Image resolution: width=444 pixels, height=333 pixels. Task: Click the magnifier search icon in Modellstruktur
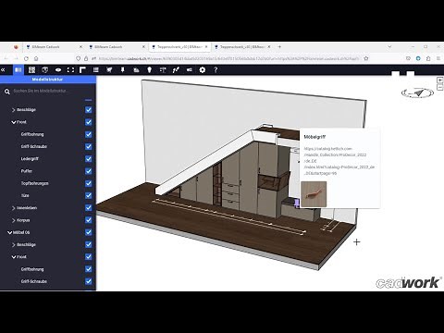point(7,92)
